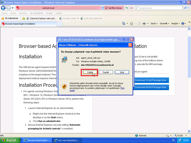Open the Web Slice Galerisi dropdown

pyautogui.click(x=91, y=18)
